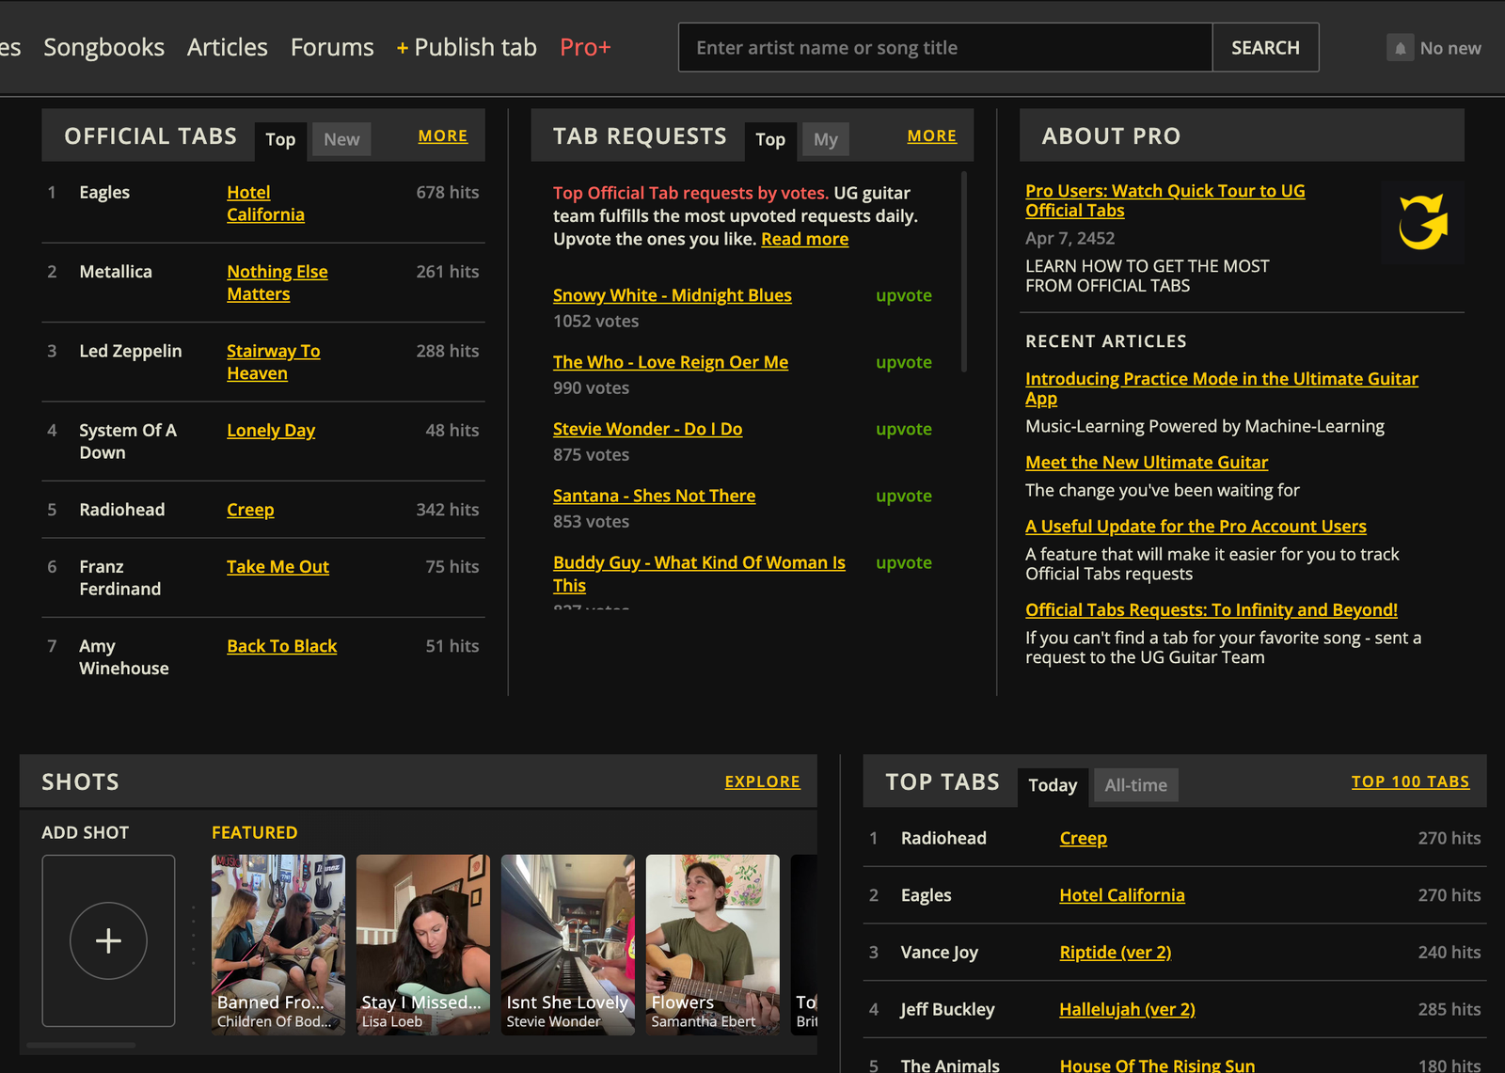Click Read more in Tab Requests intro
The image size is (1505, 1073).
(x=804, y=239)
